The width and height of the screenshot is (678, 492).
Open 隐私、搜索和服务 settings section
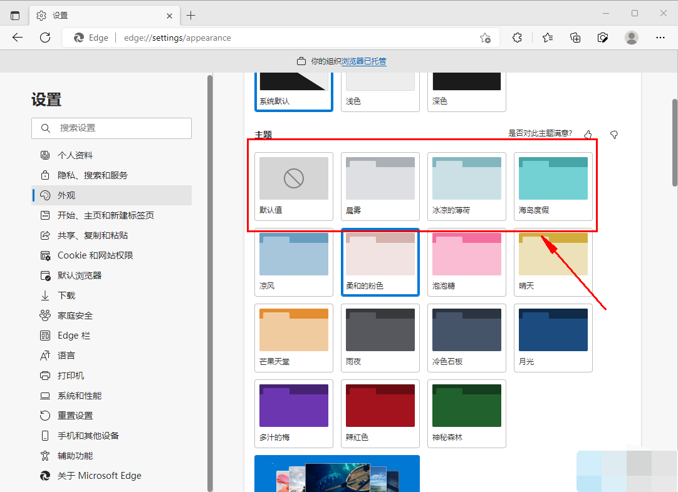click(x=92, y=175)
